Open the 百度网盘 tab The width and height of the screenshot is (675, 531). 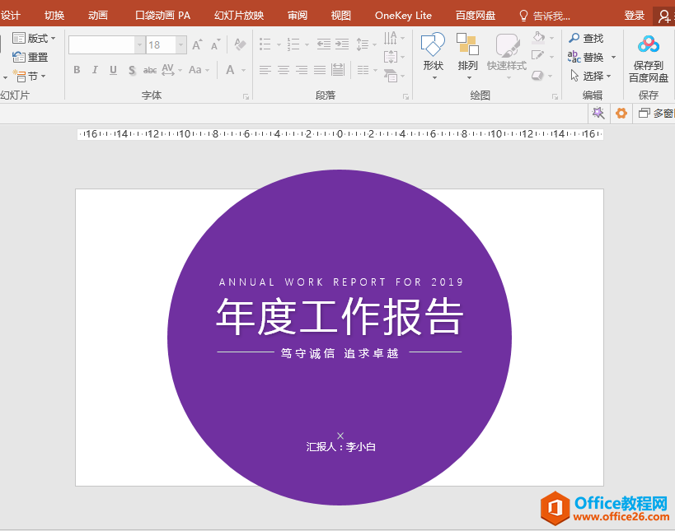click(x=476, y=16)
